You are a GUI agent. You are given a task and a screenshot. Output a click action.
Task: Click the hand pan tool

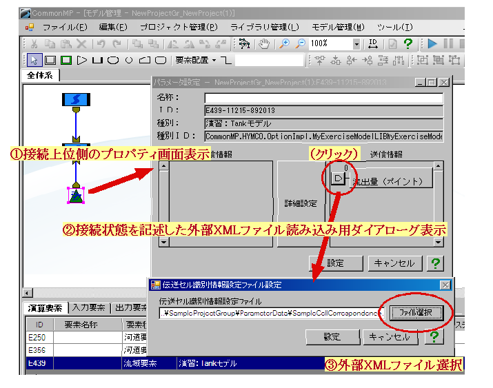tap(263, 43)
